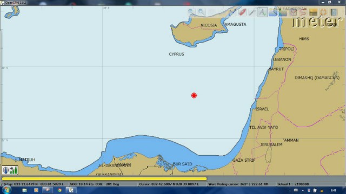This screenshot has width=346, height=194.
Task: Click the LEBANON label on chart
Action: click(282, 59)
